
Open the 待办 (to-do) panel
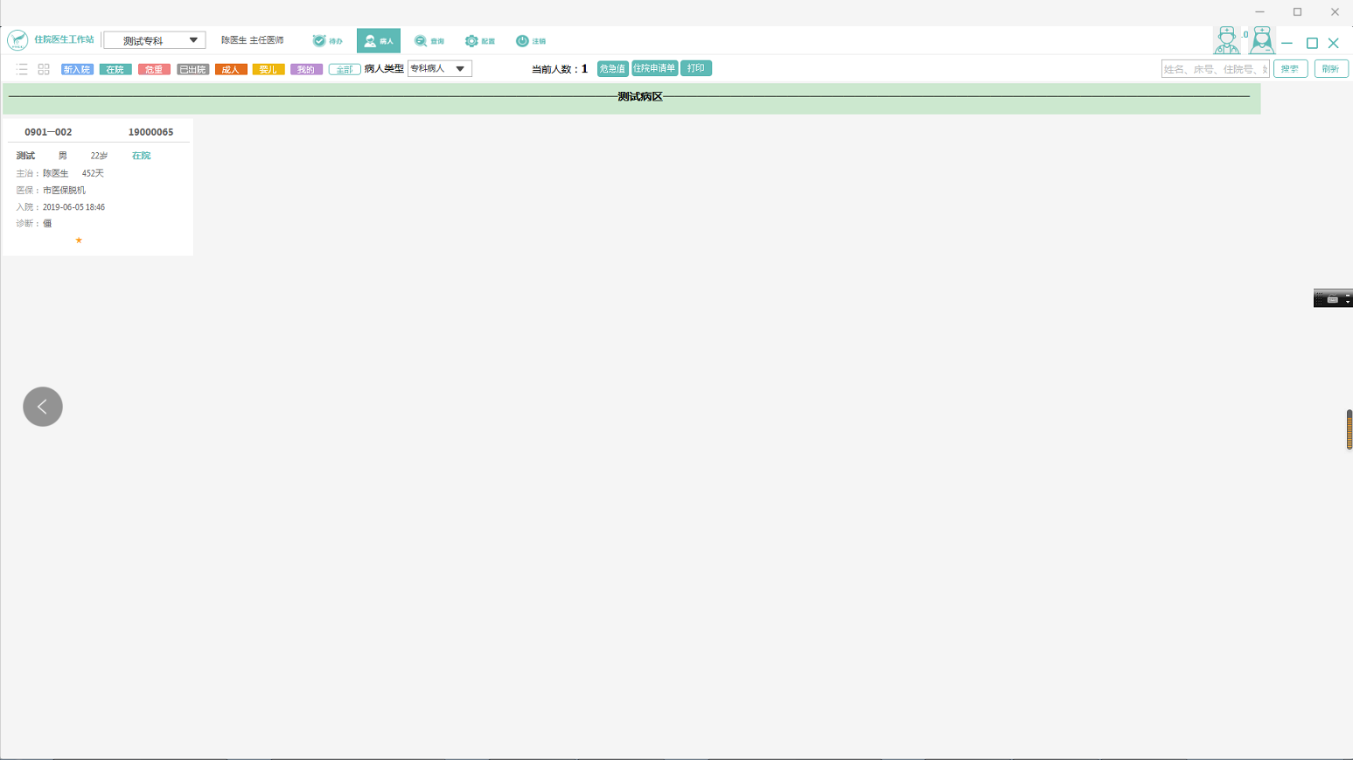[327, 40]
